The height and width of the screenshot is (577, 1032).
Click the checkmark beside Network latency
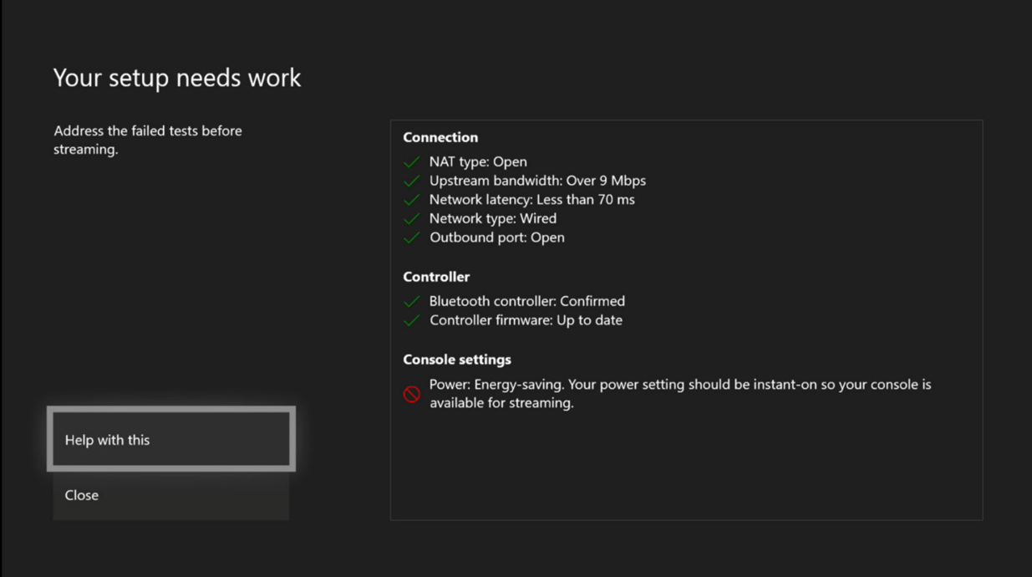pyautogui.click(x=411, y=200)
